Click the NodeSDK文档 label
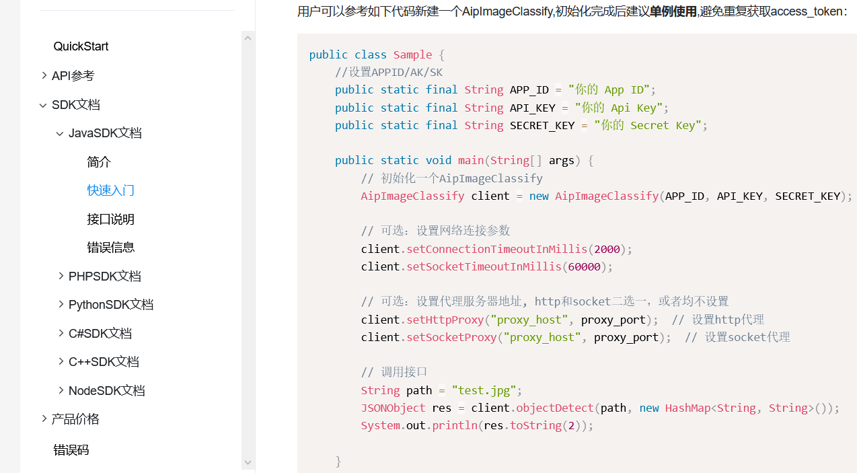 point(107,390)
